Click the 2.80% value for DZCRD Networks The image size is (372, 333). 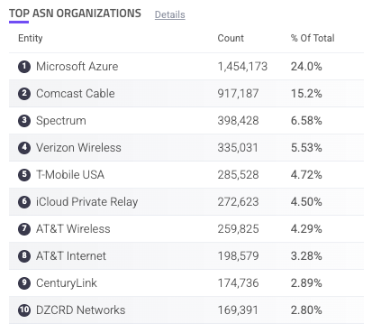pos(306,310)
